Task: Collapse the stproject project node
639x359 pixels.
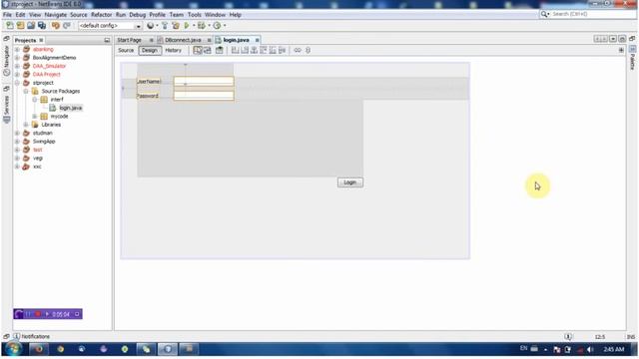Action: tap(18, 83)
